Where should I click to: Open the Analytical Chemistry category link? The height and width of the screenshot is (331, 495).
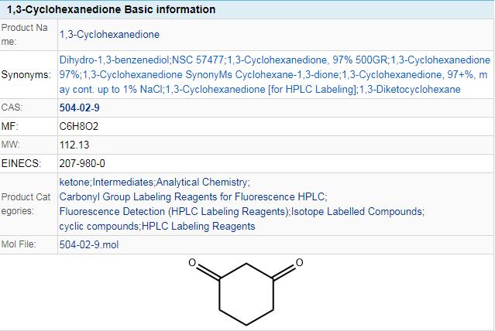tap(201, 183)
